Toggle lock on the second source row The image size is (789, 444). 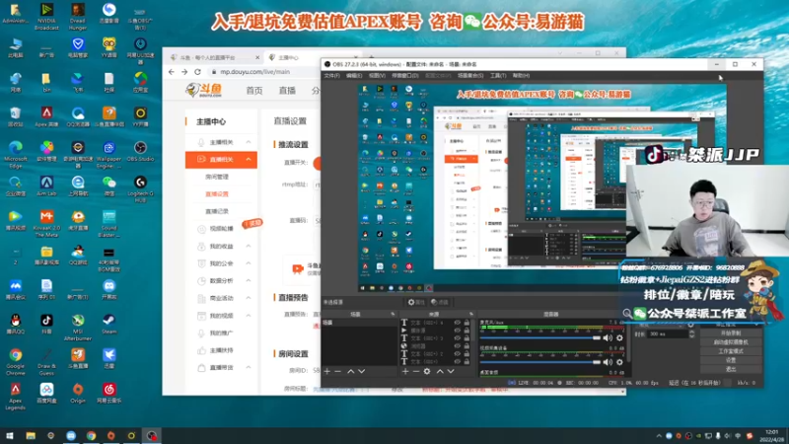(x=466, y=331)
